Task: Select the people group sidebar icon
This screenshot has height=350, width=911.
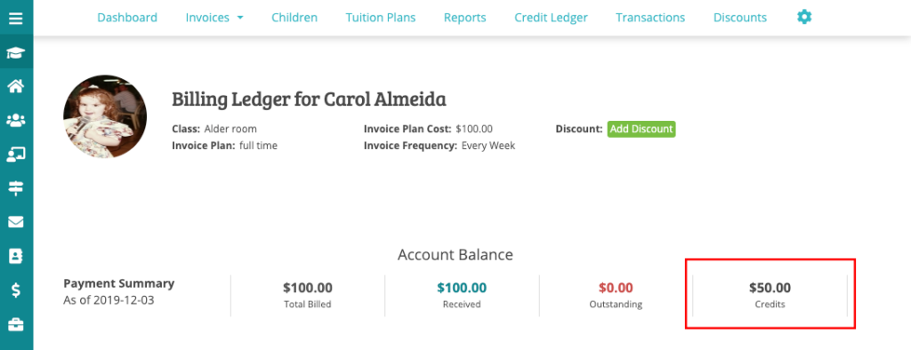Action: click(x=16, y=121)
